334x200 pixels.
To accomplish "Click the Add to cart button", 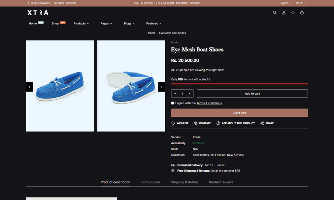I will click(x=252, y=94).
